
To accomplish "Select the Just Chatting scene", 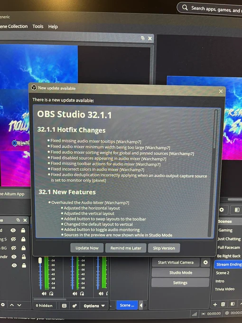I will point(229,239).
